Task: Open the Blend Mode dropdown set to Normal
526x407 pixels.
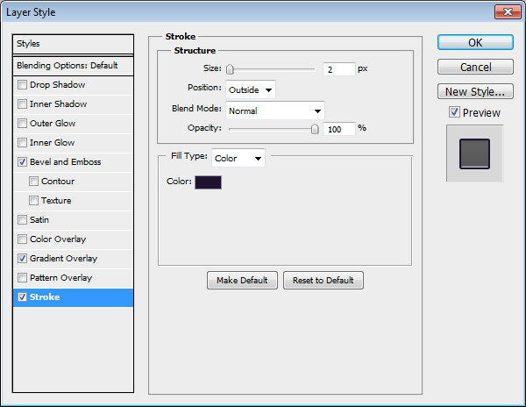Action: coord(275,111)
